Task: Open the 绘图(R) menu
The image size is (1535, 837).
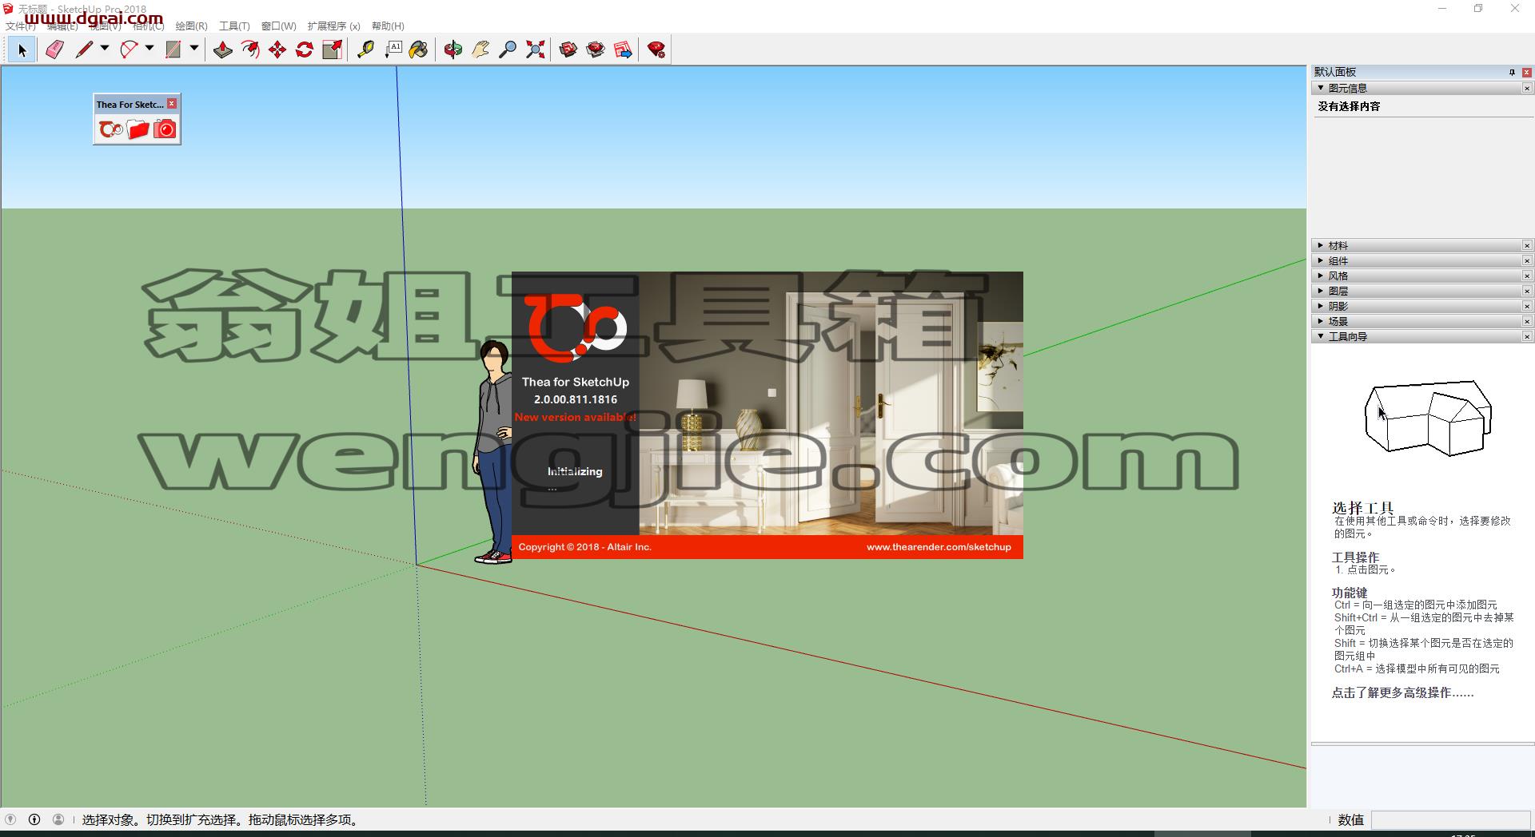Action: tap(191, 26)
